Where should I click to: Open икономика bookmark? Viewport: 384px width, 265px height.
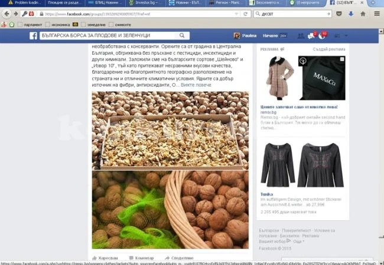(x=58, y=25)
